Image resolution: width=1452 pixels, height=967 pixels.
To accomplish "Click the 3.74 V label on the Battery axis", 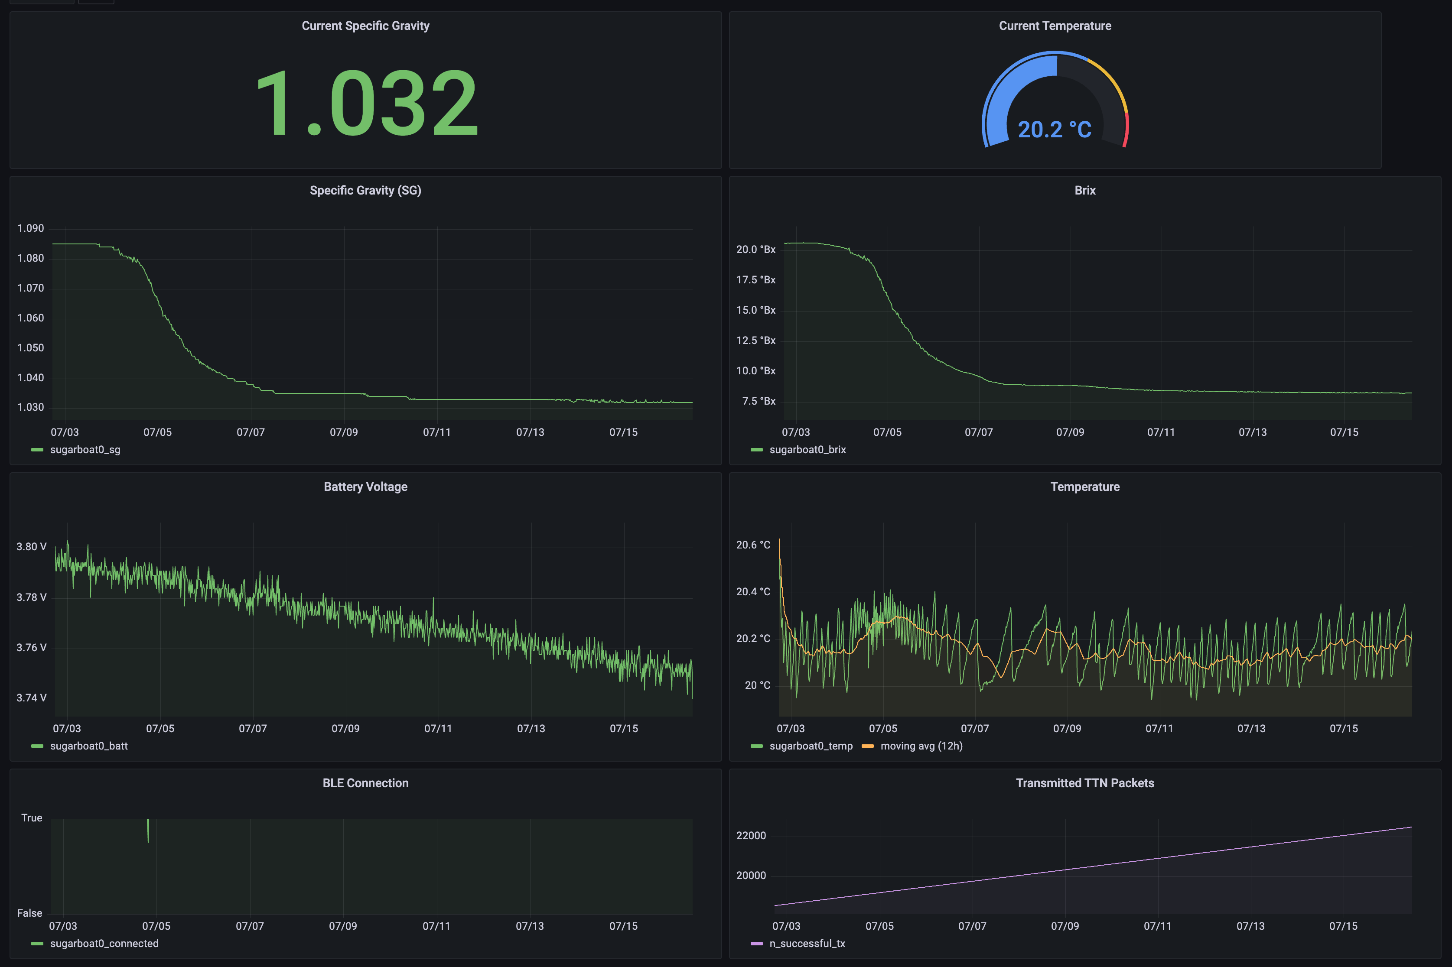I will (x=32, y=698).
